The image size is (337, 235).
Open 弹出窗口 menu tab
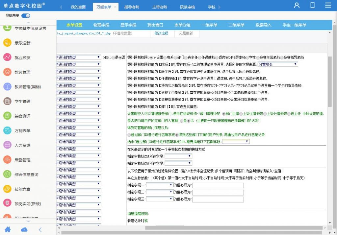tap(155, 25)
